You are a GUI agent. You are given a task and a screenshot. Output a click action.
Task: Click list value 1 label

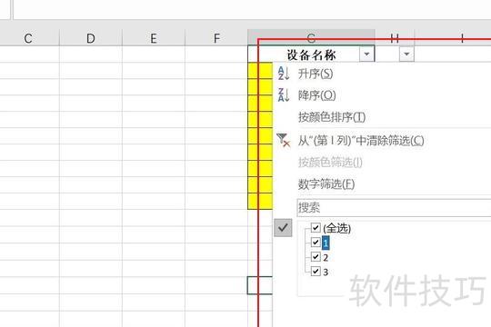pyautogui.click(x=326, y=243)
